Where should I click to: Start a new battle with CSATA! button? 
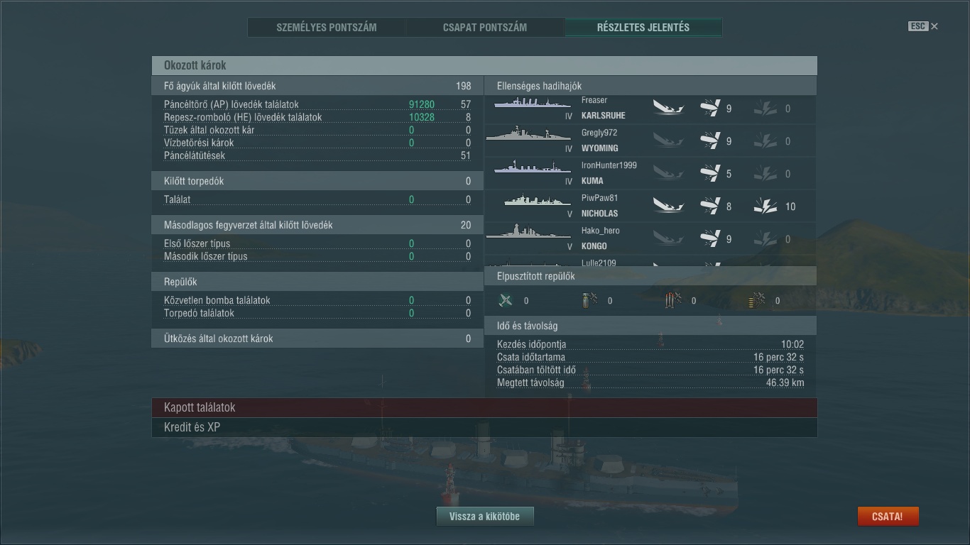[x=888, y=517]
